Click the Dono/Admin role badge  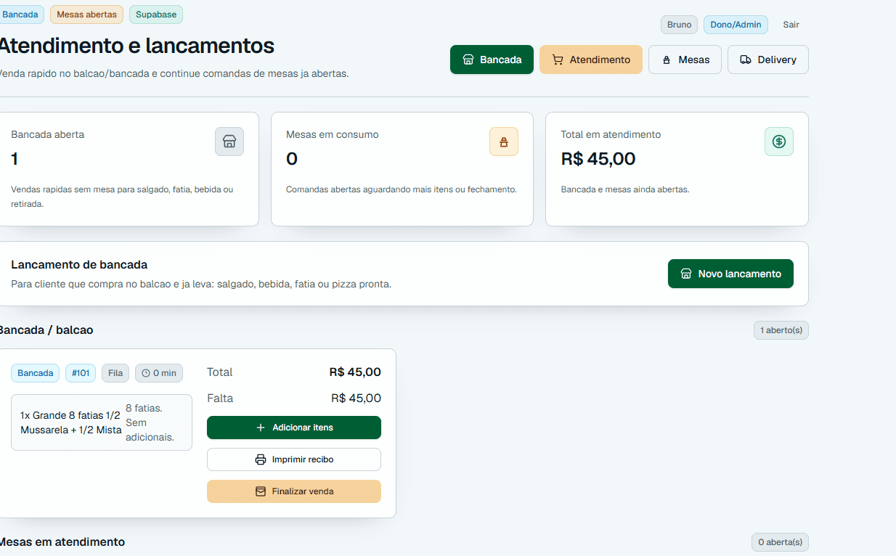click(x=736, y=25)
